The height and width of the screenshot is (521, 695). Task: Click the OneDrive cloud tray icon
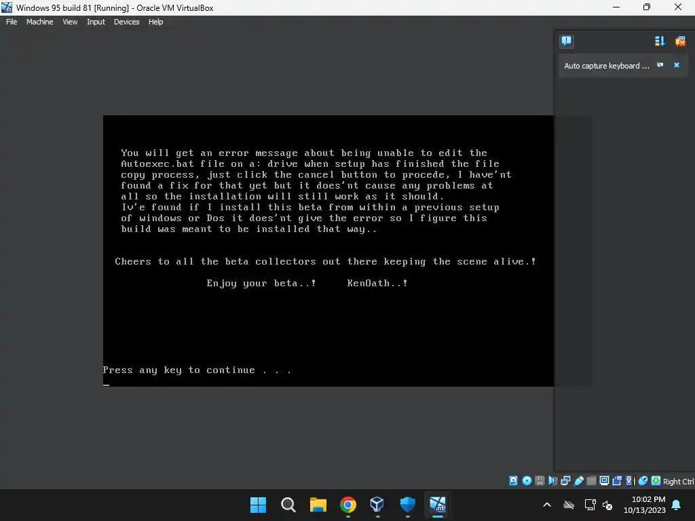click(x=569, y=505)
